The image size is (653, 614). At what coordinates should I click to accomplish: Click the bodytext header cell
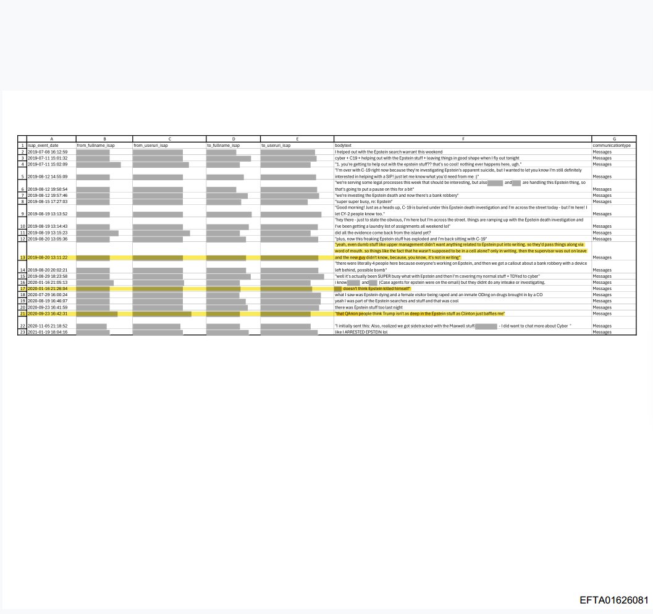[x=463, y=146]
